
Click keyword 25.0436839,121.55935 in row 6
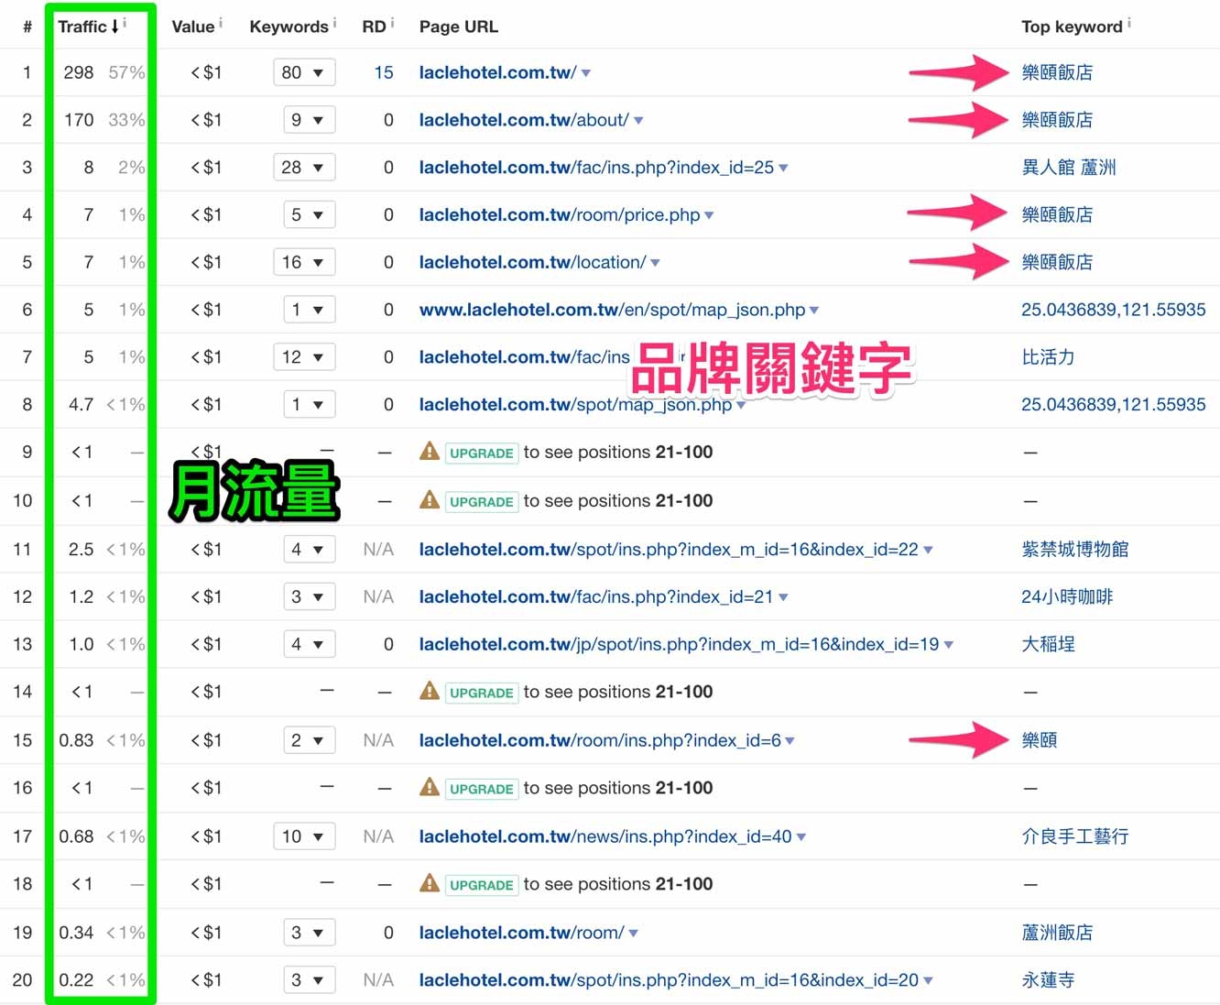pos(1113,310)
